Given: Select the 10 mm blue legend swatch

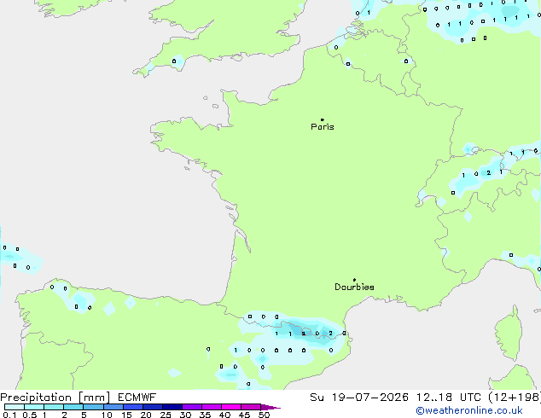Looking at the screenshot, I should tap(113, 407).
